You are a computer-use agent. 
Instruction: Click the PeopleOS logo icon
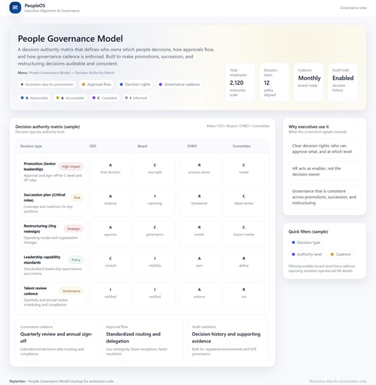tap(15, 8)
